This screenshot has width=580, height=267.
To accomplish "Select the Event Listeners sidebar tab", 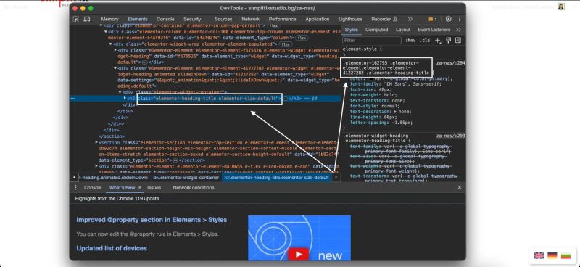I will click(x=434, y=30).
